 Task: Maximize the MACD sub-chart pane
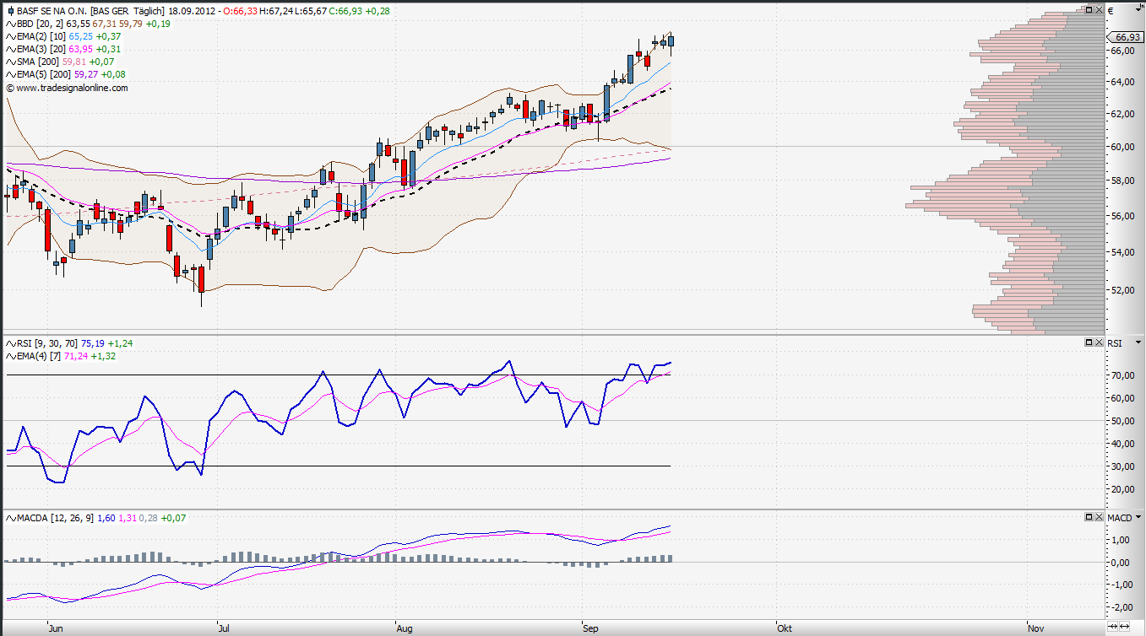pos(1089,516)
